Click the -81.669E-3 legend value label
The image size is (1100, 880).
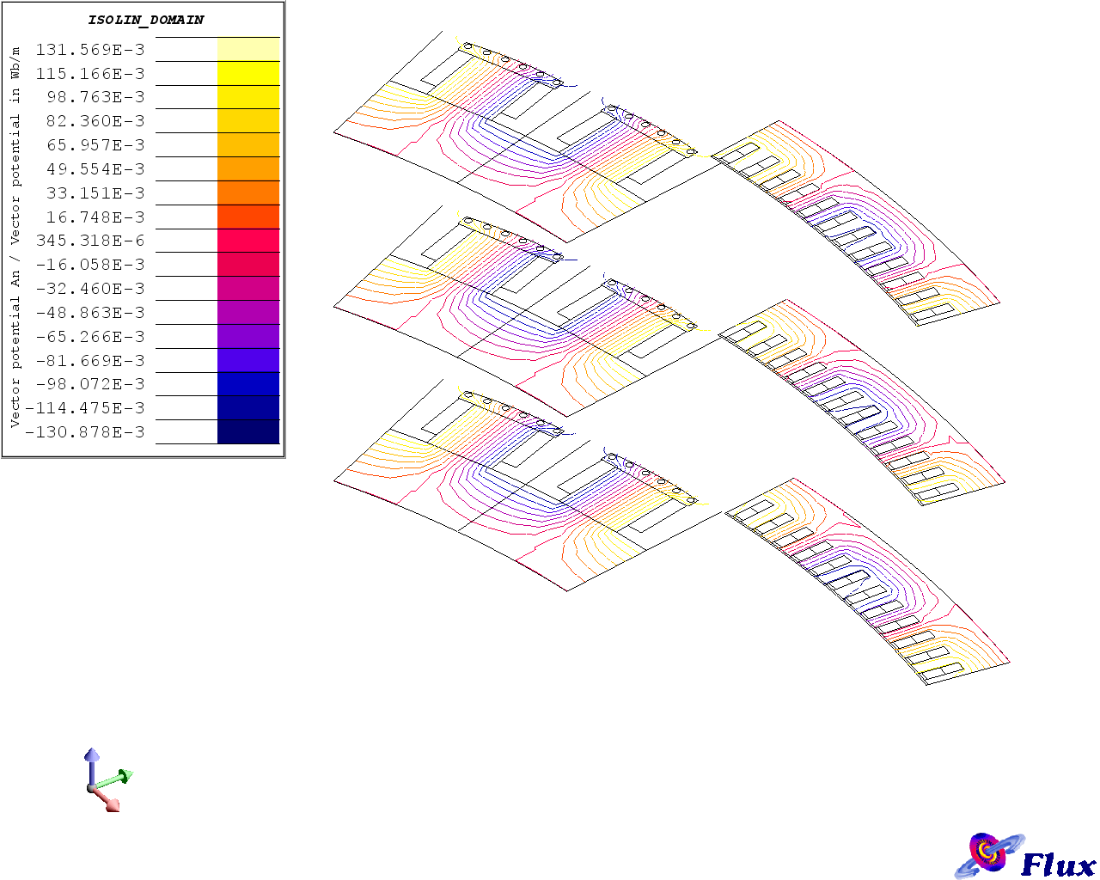tap(90, 361)
